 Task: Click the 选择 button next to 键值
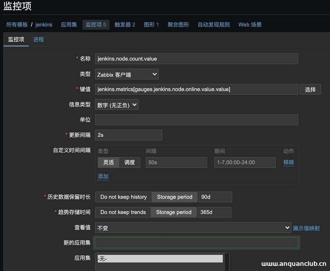pos(310,89)
